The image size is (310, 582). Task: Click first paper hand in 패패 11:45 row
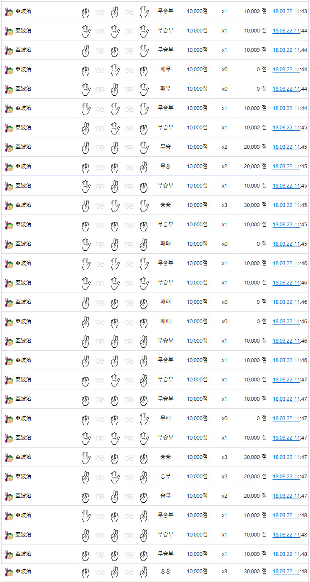tap(86, 244)
